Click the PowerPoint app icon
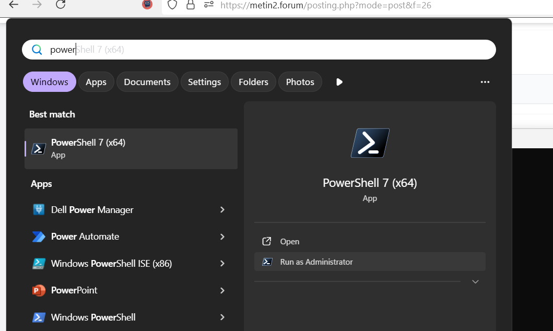553x331 pixels. point(39,290)
